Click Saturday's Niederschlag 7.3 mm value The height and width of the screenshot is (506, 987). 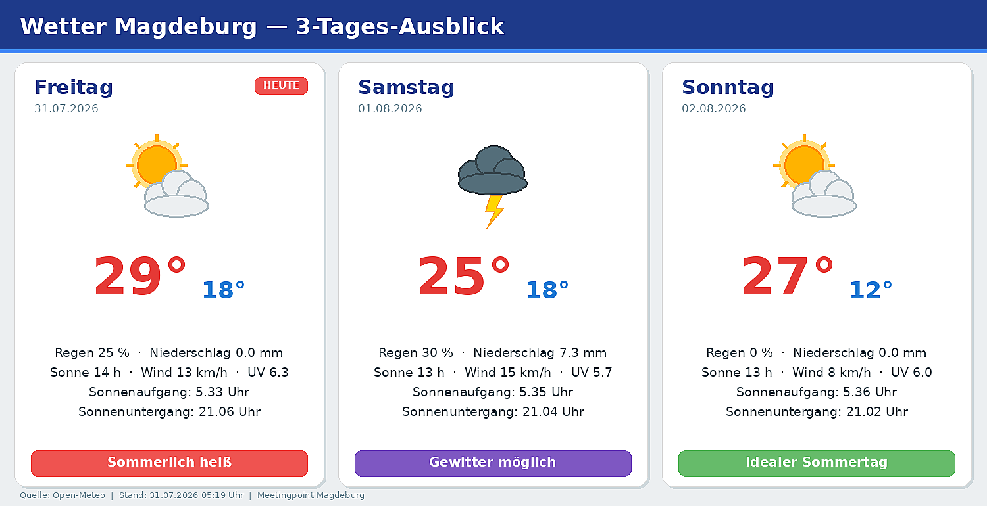pyautogui.click(x=540, y=353)
